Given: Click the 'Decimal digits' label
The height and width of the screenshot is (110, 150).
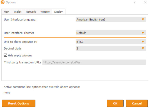Looking at the screenshot, I should (12, 49).
